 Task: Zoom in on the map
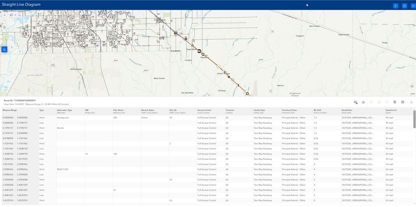click(x=5, y=15)
